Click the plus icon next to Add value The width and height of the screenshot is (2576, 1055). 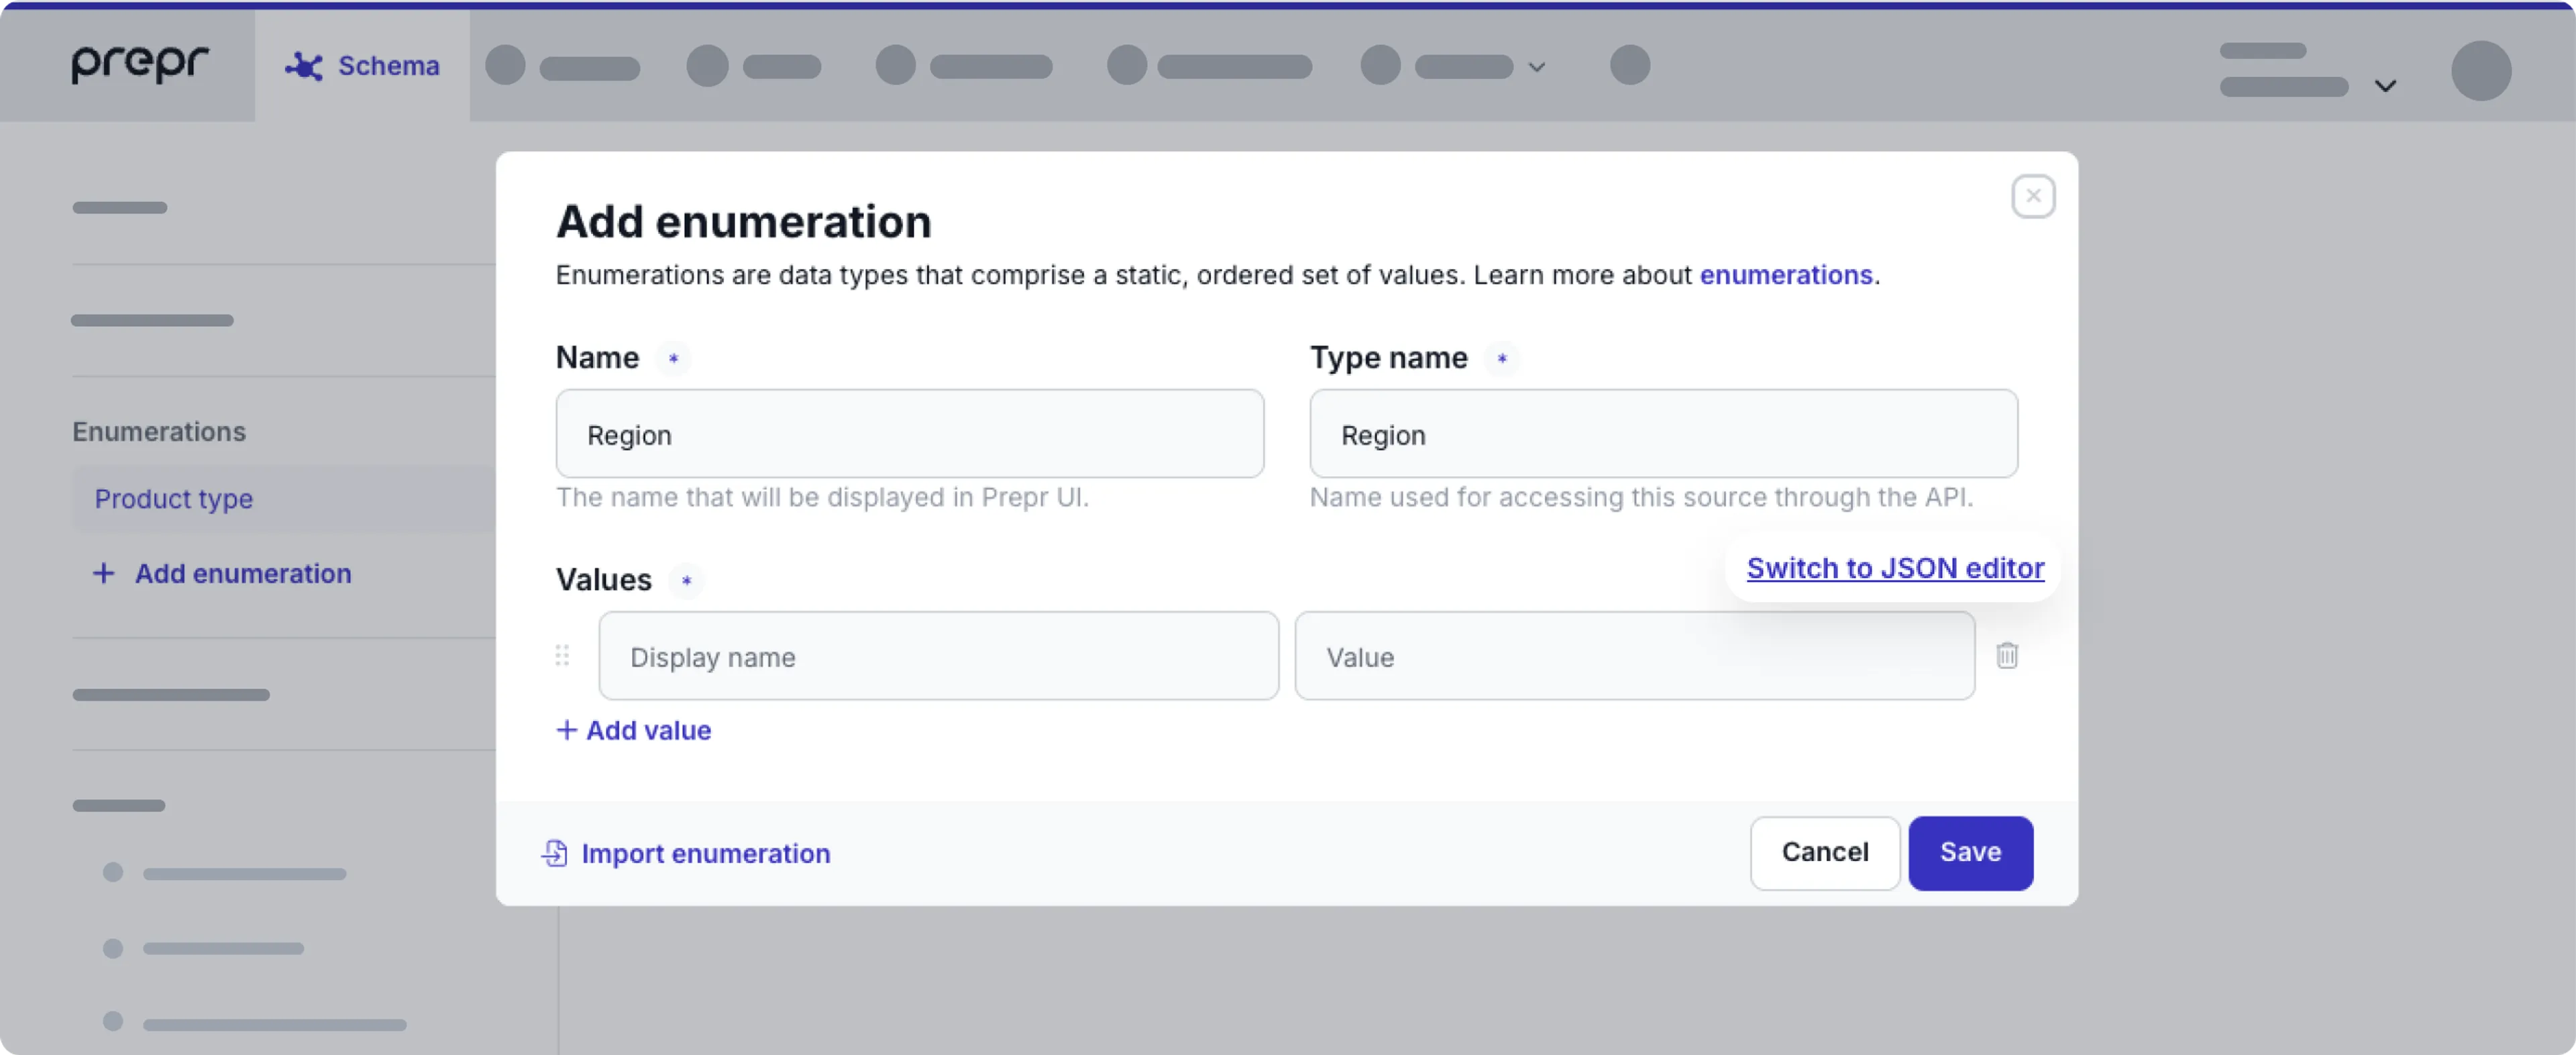coord(566,730)
